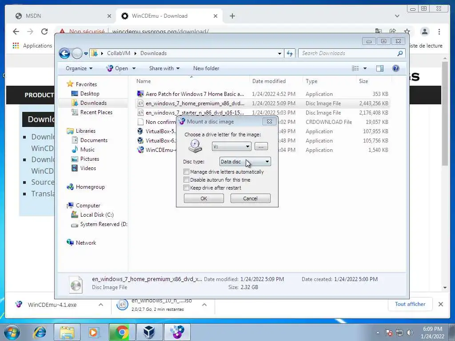Click Chrome reload page button
455x341 pixels.
[x=44, y=32]
